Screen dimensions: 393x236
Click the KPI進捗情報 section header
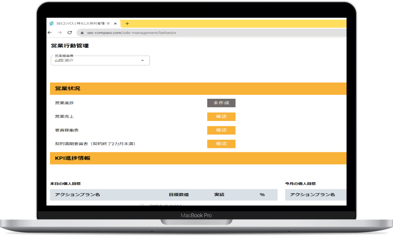pyautogui.click(x=73, y=158)
